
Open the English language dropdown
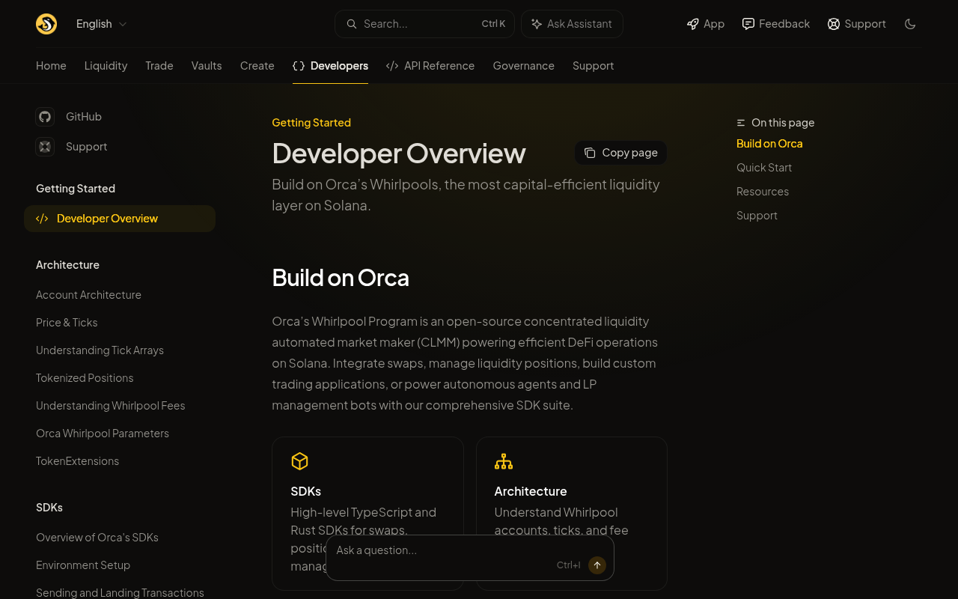click(102, 24)
